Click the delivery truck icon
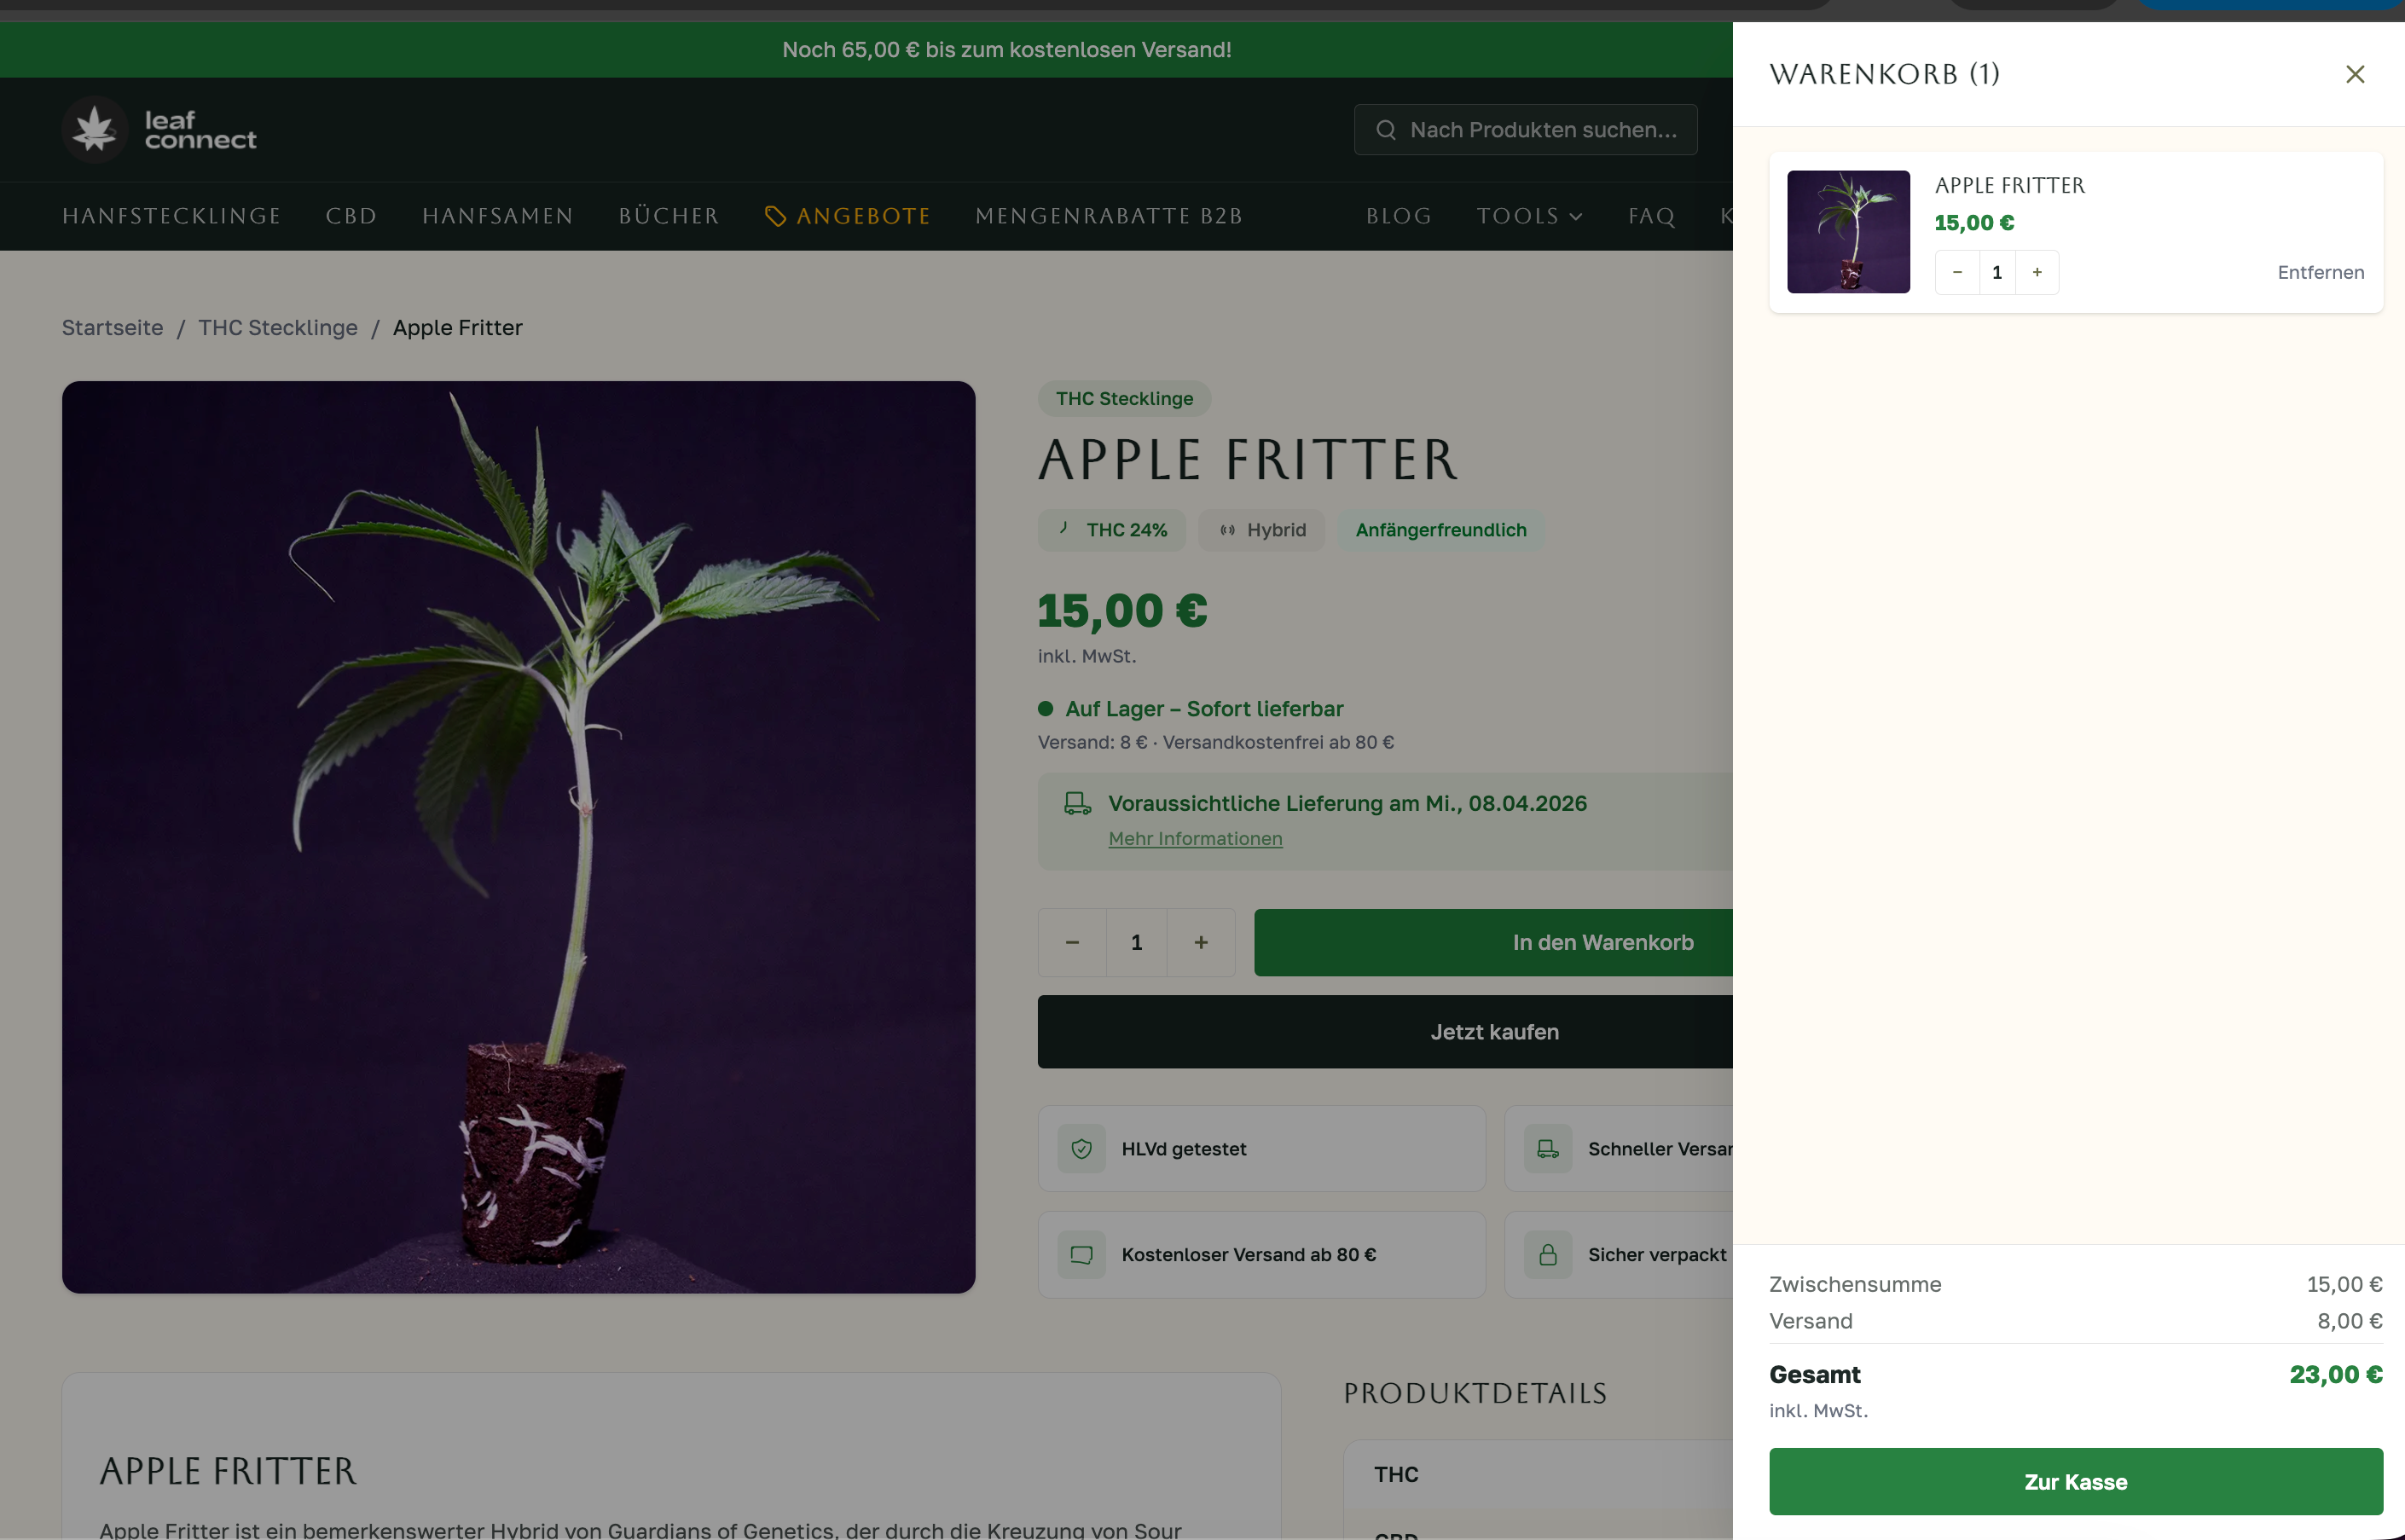This screenshot has width=2405, height=1540. coord(1077,803)
